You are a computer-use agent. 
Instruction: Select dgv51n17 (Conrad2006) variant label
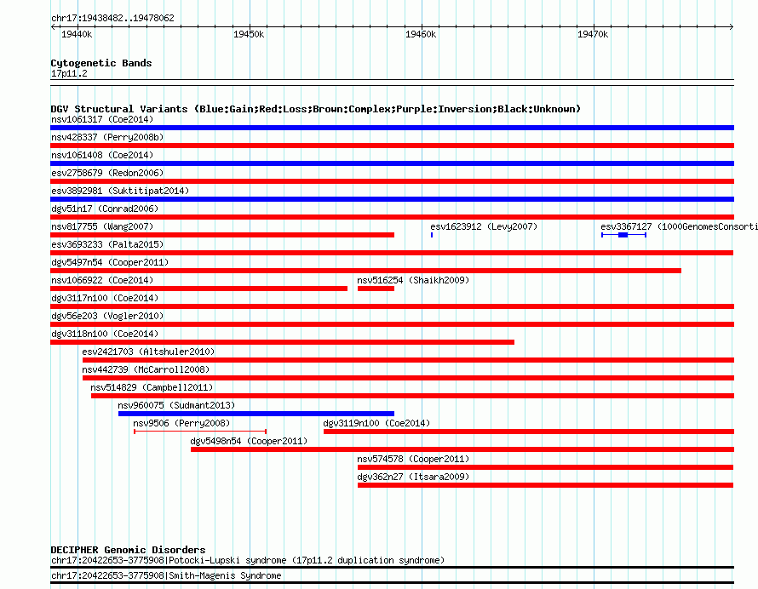coord(105,209)
